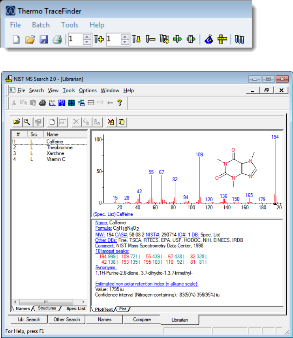Screen dimensions: 293x338
Task: Click the teal cascading windows icon
Action: click(x=81, y=103)
